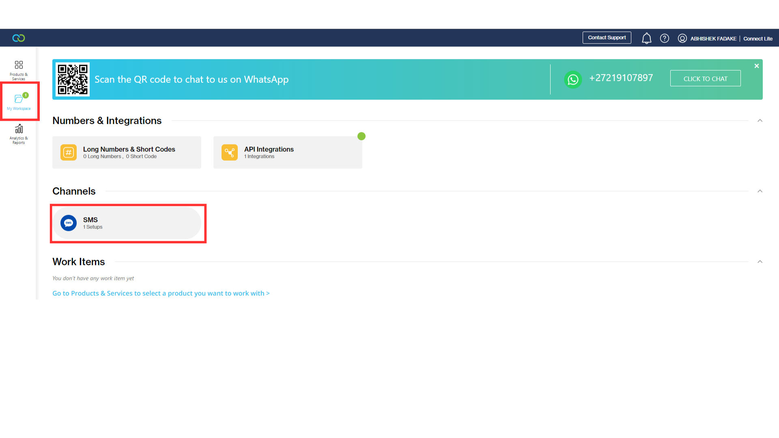Dismiss the WhatsApp QR banner

click(x=756, y=65)
